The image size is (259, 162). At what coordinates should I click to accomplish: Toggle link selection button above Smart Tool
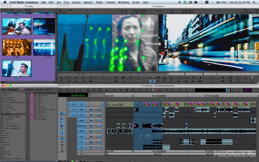pyautogui.click(x=62, y=113)
